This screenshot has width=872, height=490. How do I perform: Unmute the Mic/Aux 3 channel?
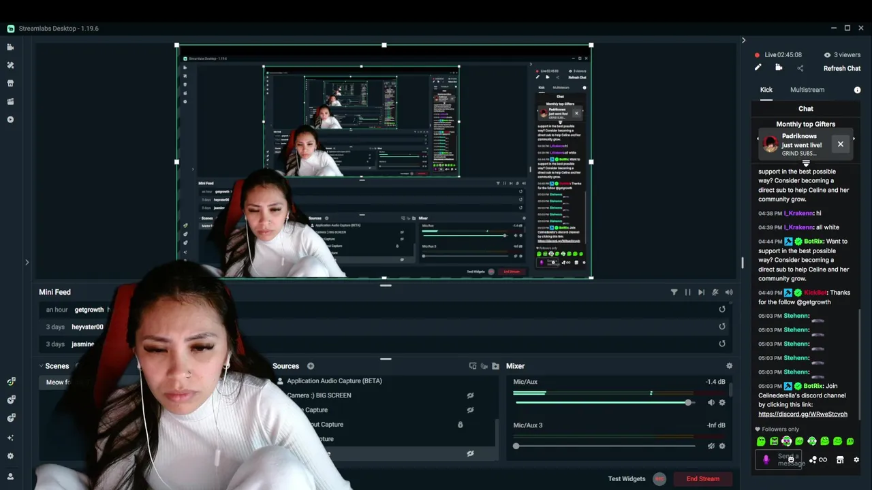pyautogui.click(x=711, y=446)
